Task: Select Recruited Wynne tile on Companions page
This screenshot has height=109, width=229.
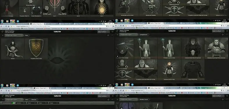Action: pyautogui.click(x=146, y=48)
